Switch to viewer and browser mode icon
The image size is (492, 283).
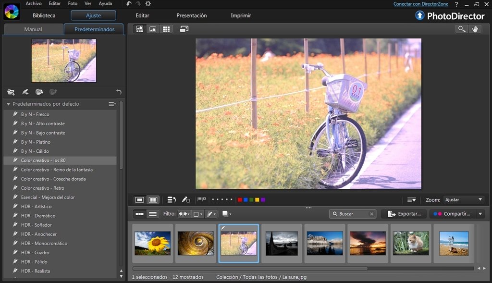(x=140, y=29)
